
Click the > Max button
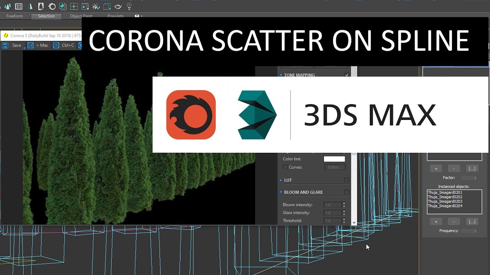(38, 45)
